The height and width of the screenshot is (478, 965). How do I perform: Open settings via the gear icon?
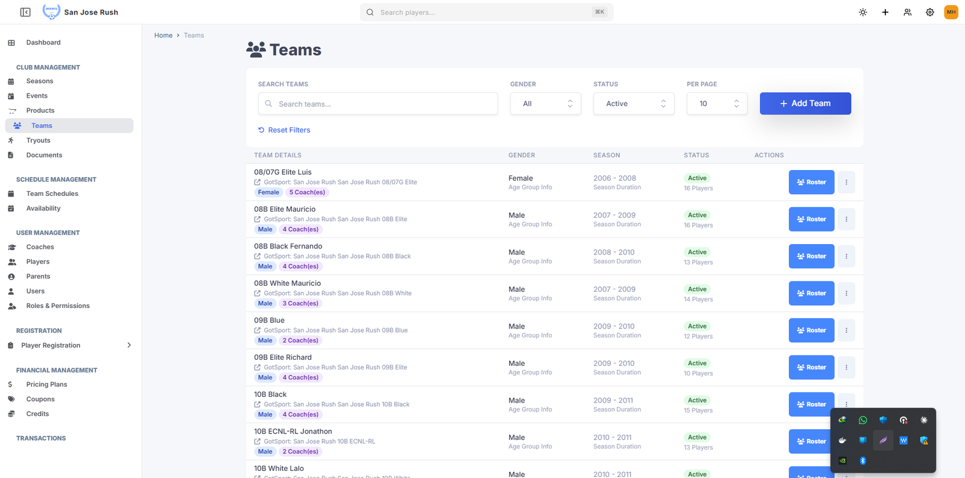[929, 12]
